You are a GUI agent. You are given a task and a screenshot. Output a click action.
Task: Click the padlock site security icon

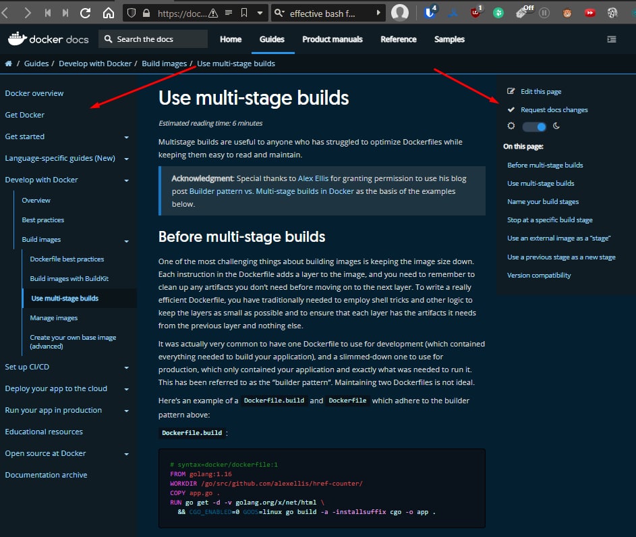click(x=146, y=14)
